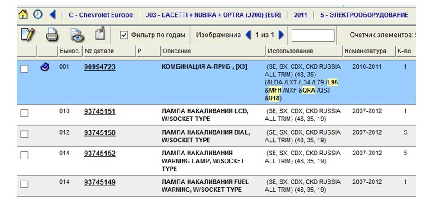The image size is (432, 203).
Task: Open the blue book icon for part 96994723
Action: [45, 67]
